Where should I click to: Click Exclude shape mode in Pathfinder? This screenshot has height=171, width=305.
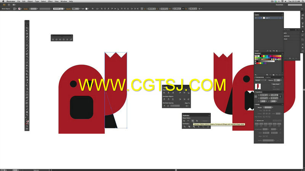(x=197, y=121)
